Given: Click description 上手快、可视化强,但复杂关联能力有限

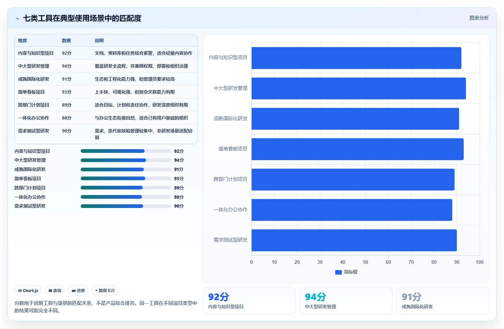Looking at the screenshot, I should 135,92.
